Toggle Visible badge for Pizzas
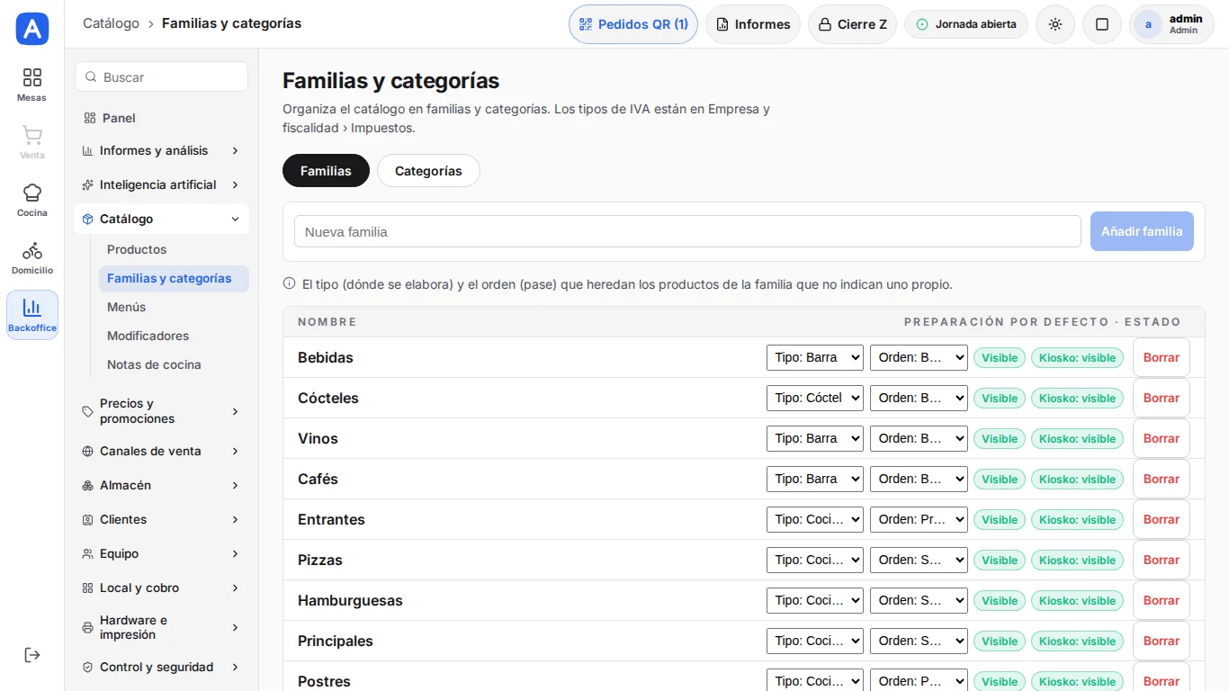 (x=1000, y=561)
